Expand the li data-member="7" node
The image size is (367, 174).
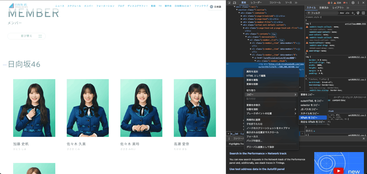point(251,49)
